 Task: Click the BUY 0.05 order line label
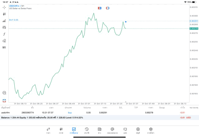(14, 20)
